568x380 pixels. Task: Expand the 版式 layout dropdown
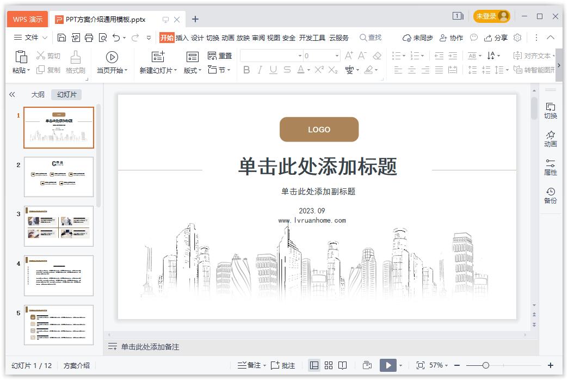193,70
